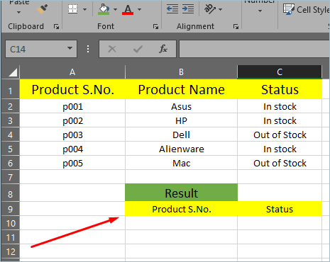Open the Fill Color dropdown arrow
The height and width of the screenshot is (262, 330).
115,9
